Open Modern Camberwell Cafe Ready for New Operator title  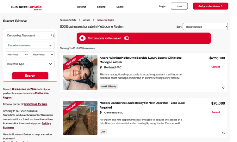142,105
